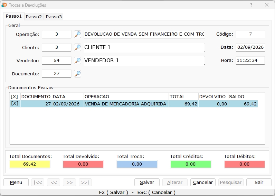The image size is (275, 196).
Task: Open the help question mark
Action: pyautogui.click(x=251, y=5)
